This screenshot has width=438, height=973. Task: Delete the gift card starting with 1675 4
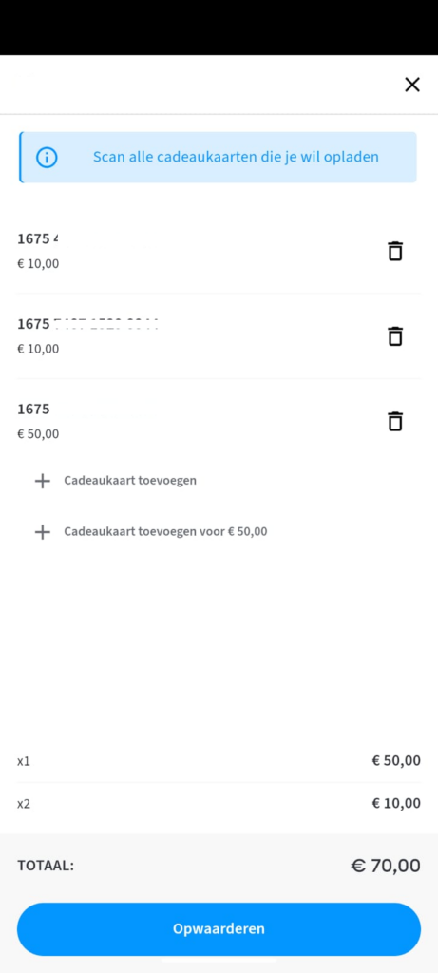point(395,251)
